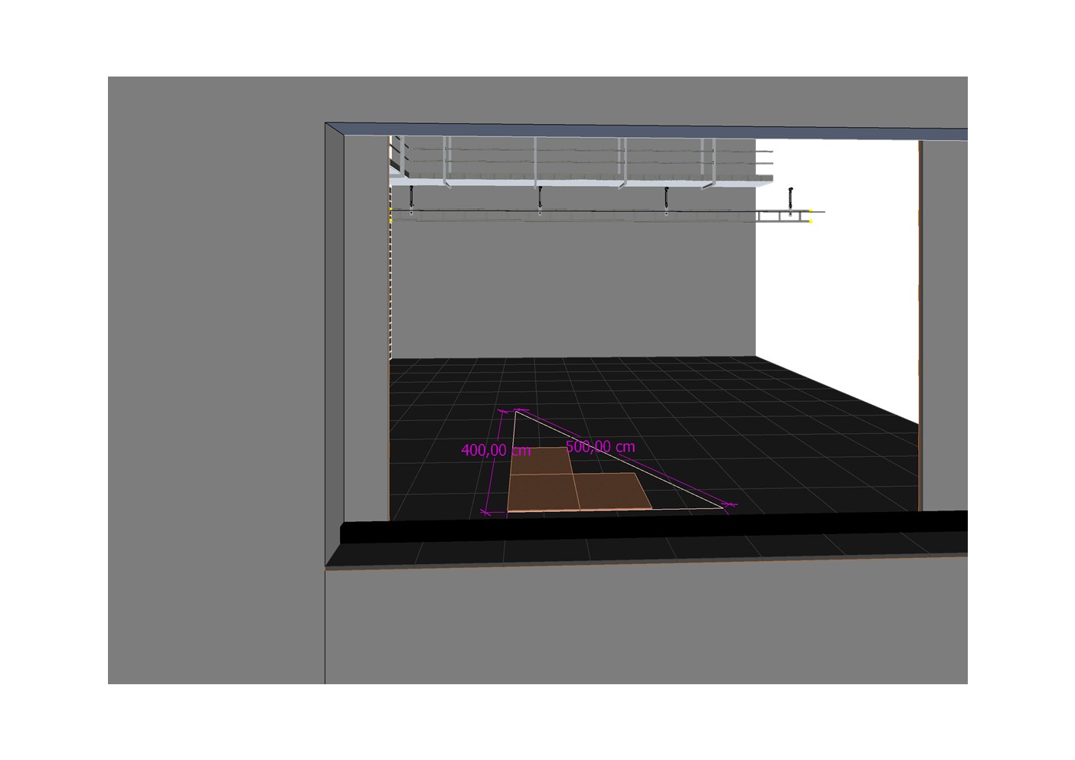Click the 400,00 cm dimension label
The width and height of the screenshot is (1075, 760).
click(x=495, y=451)
